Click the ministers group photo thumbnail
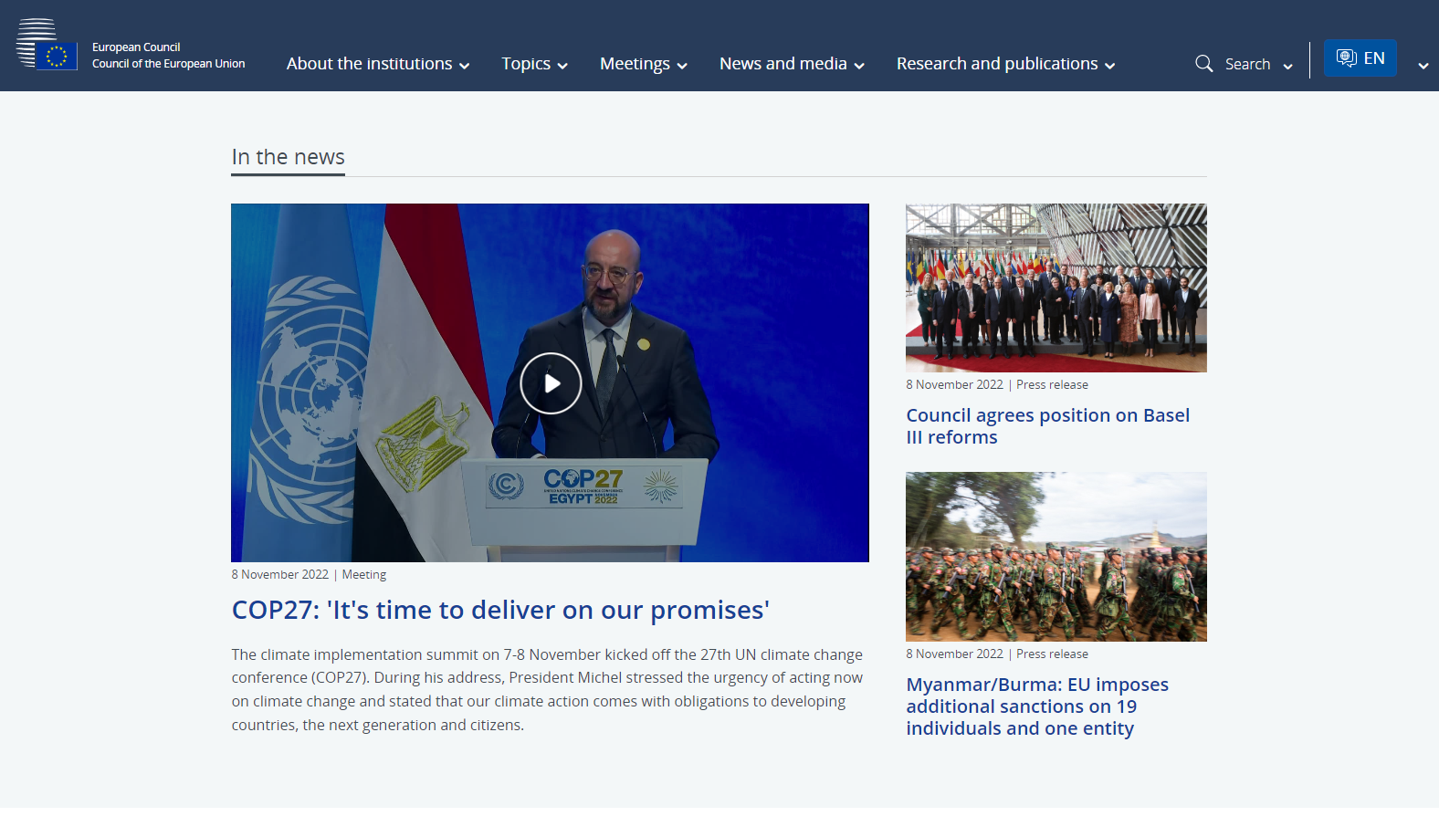 pos(1056,288)
